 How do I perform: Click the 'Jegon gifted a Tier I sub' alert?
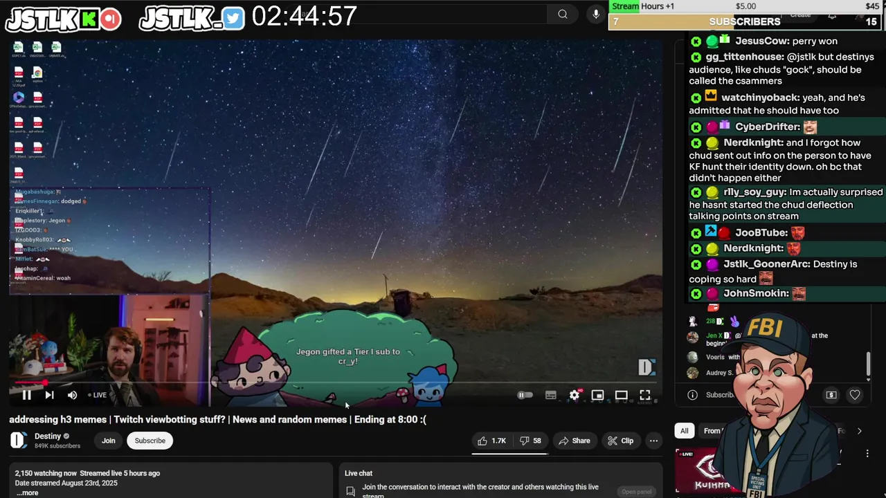[348, 356]
